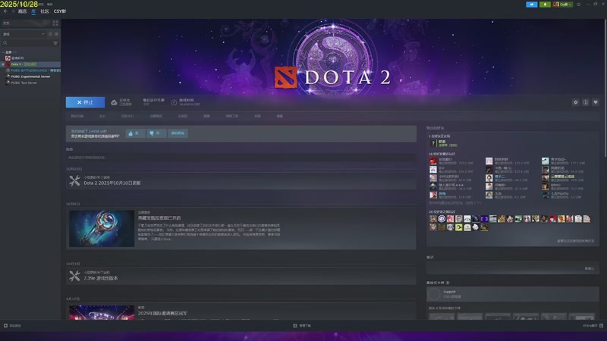Click the main content vertical scrollbar

pos(605,89)
